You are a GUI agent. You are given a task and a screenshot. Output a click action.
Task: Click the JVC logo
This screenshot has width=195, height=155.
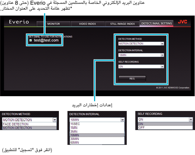tap(183, 22)
